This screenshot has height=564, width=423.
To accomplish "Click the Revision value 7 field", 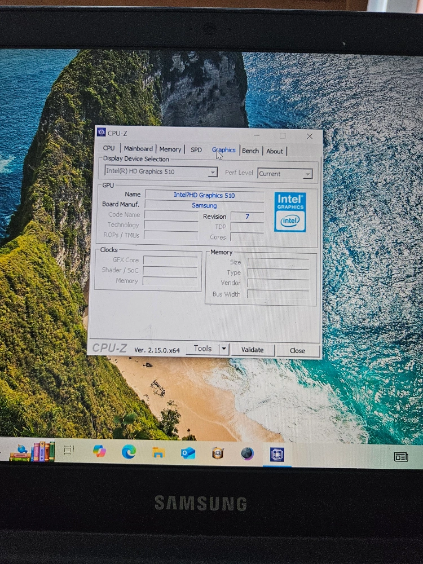I will pyautogui.click(x=247, y=216).
